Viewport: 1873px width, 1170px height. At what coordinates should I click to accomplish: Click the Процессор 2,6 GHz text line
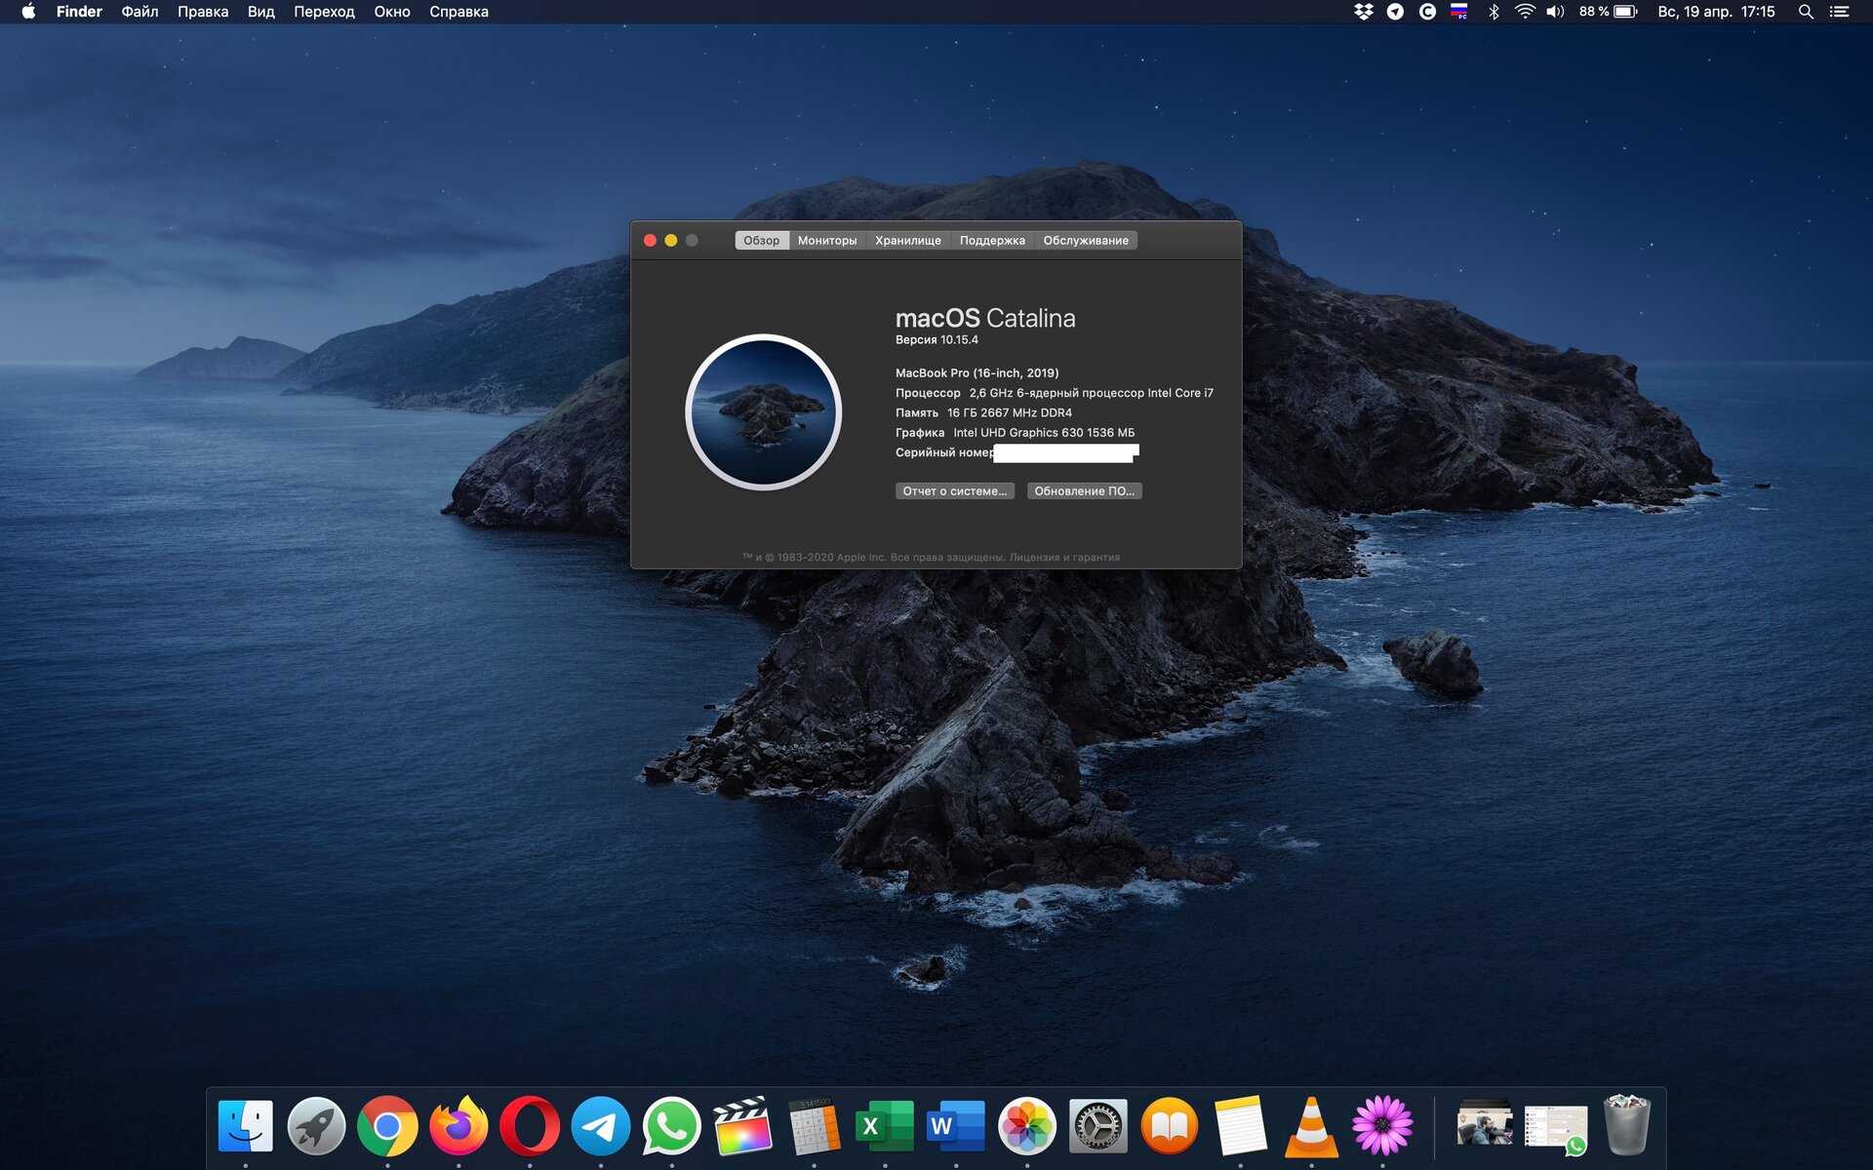1055,393
